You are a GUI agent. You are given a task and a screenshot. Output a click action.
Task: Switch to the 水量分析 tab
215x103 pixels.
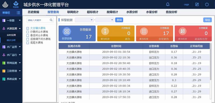coord(152,12)
